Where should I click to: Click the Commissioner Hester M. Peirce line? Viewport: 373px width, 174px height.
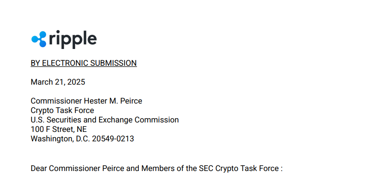click(86, 101)
